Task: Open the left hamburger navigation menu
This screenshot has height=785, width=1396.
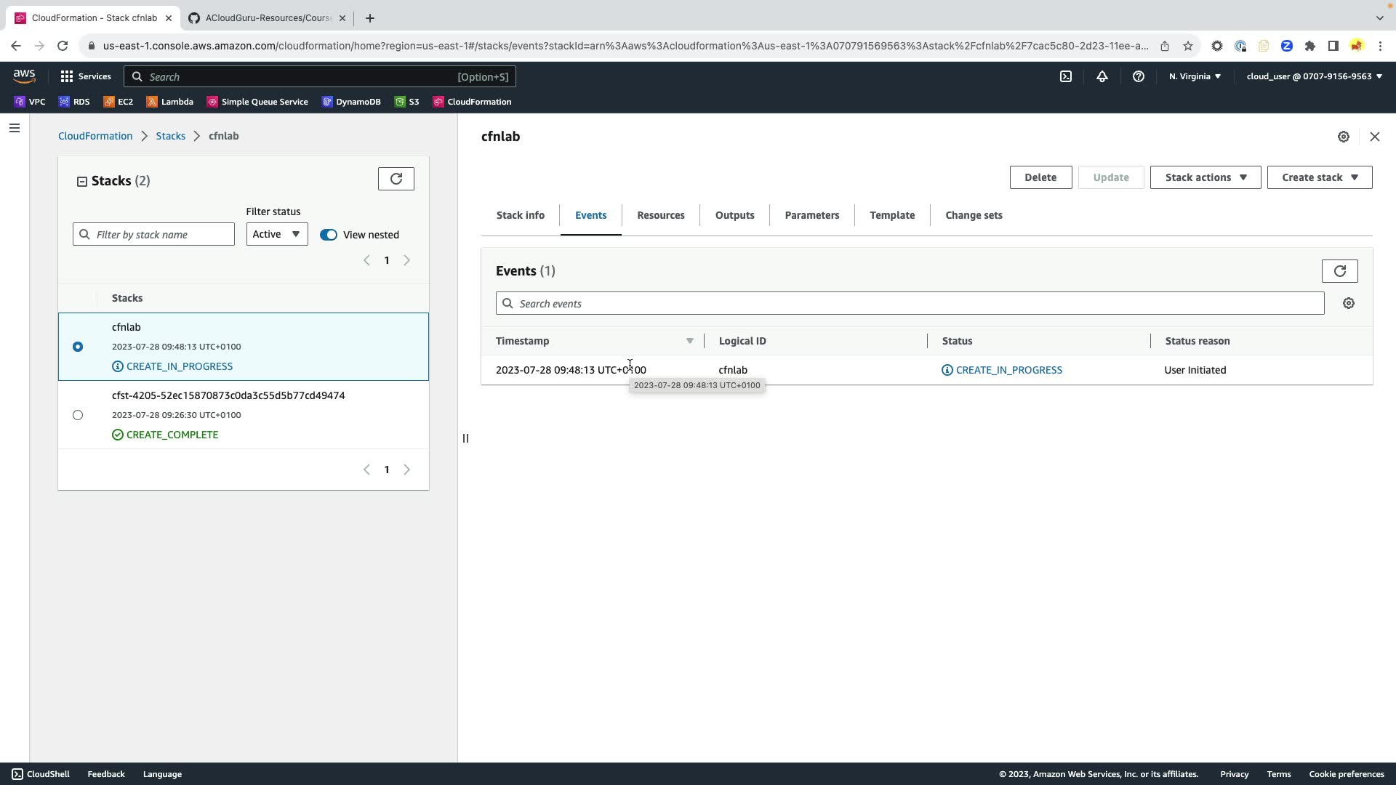Action: tap(14, 129)
